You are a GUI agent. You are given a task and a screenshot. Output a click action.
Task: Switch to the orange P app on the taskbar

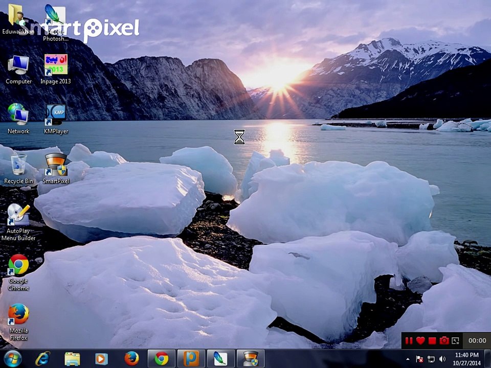coord(191,359)
